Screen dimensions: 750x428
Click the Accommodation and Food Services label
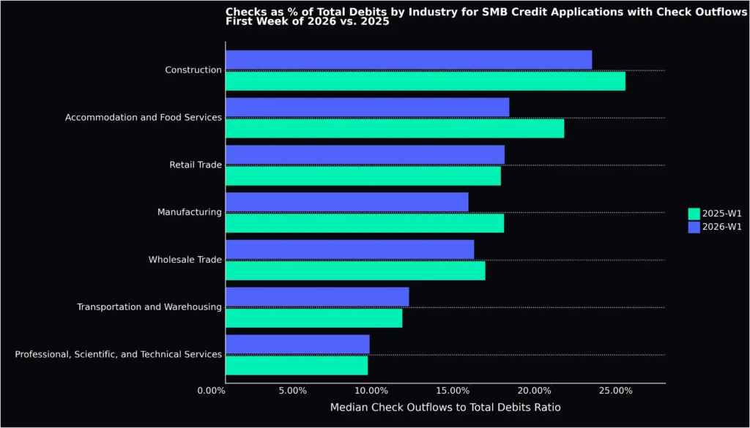[x=144, y=117]
